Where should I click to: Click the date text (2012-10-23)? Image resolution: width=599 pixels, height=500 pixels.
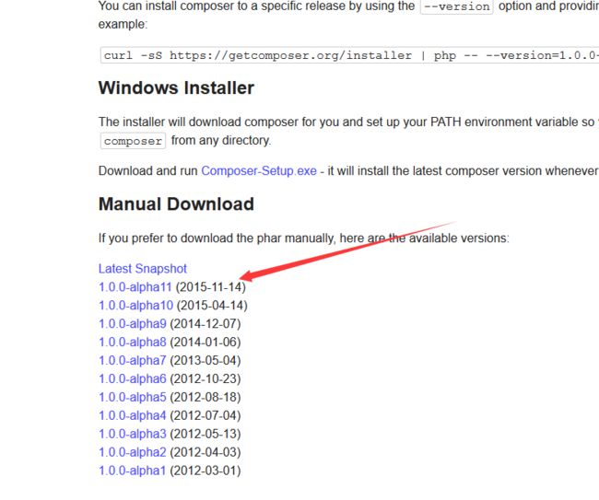point(206,378)
